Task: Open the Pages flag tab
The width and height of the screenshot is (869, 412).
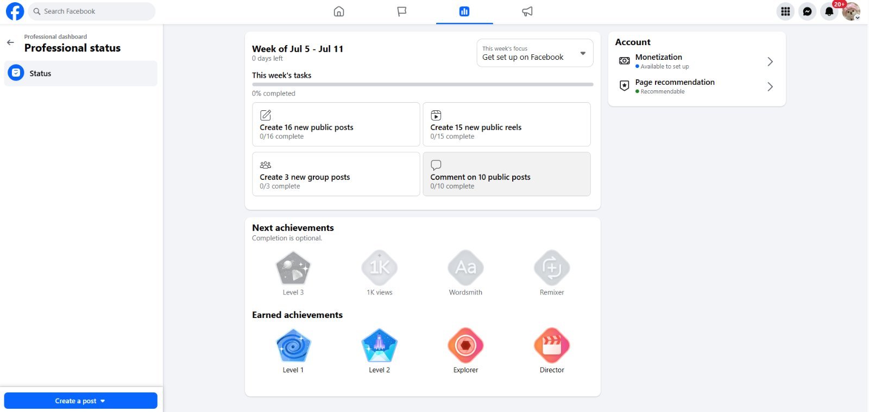Action: pos(402,11)
